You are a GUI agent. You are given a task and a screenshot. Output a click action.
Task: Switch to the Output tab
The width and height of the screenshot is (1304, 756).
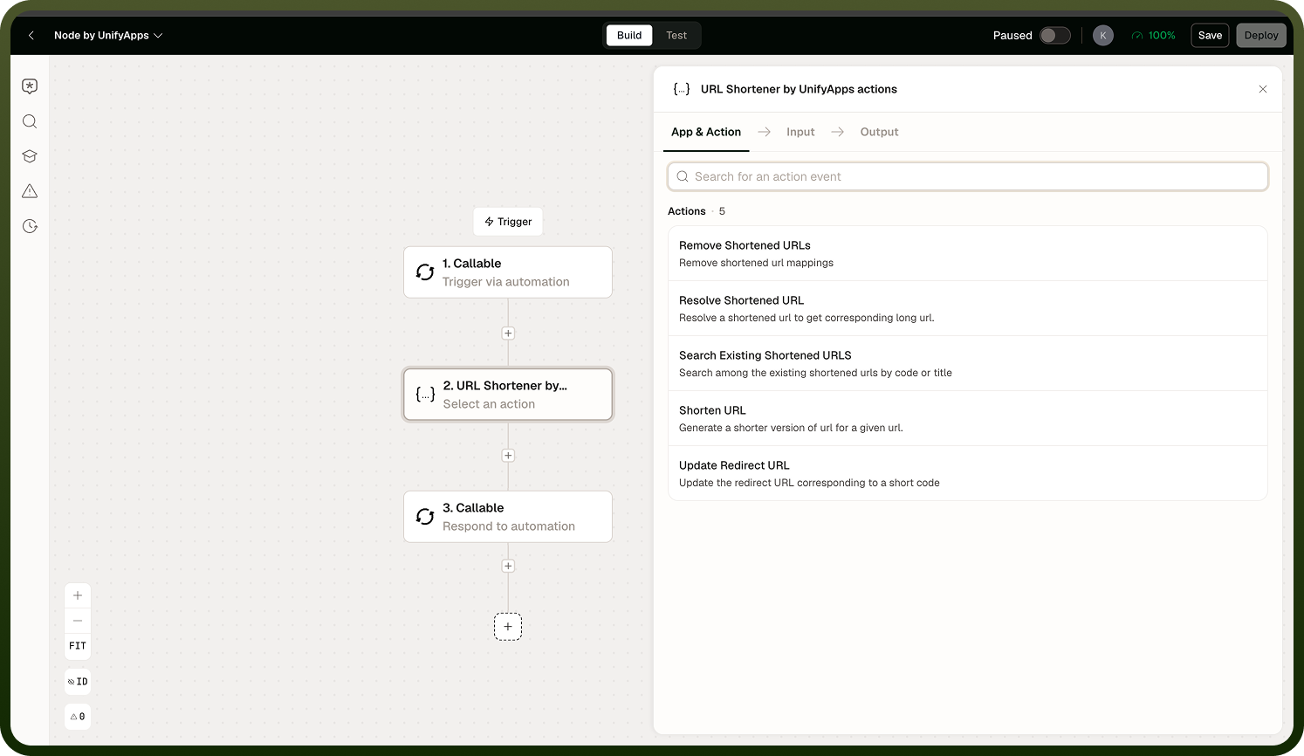[x=879, y=132]
